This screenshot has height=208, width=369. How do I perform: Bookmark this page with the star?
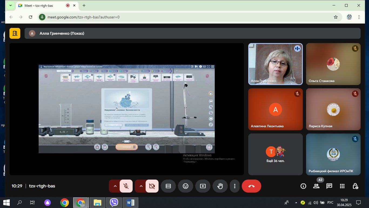(x=336, y=17)
